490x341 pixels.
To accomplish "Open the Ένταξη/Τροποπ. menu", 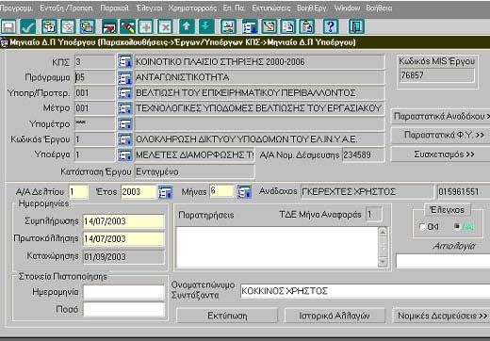I will (x=66, y=8).
